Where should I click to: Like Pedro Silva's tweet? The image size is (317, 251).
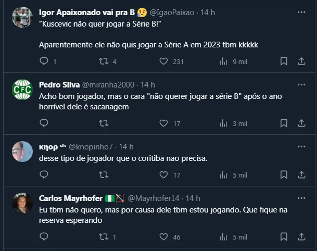[163, 123]
